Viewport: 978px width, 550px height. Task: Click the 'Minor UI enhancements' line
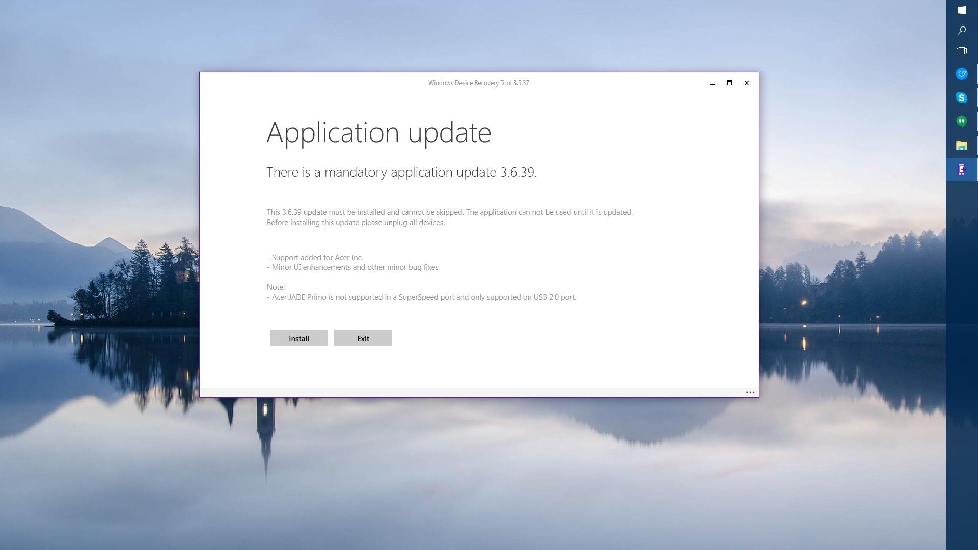[x=352, y=267]
